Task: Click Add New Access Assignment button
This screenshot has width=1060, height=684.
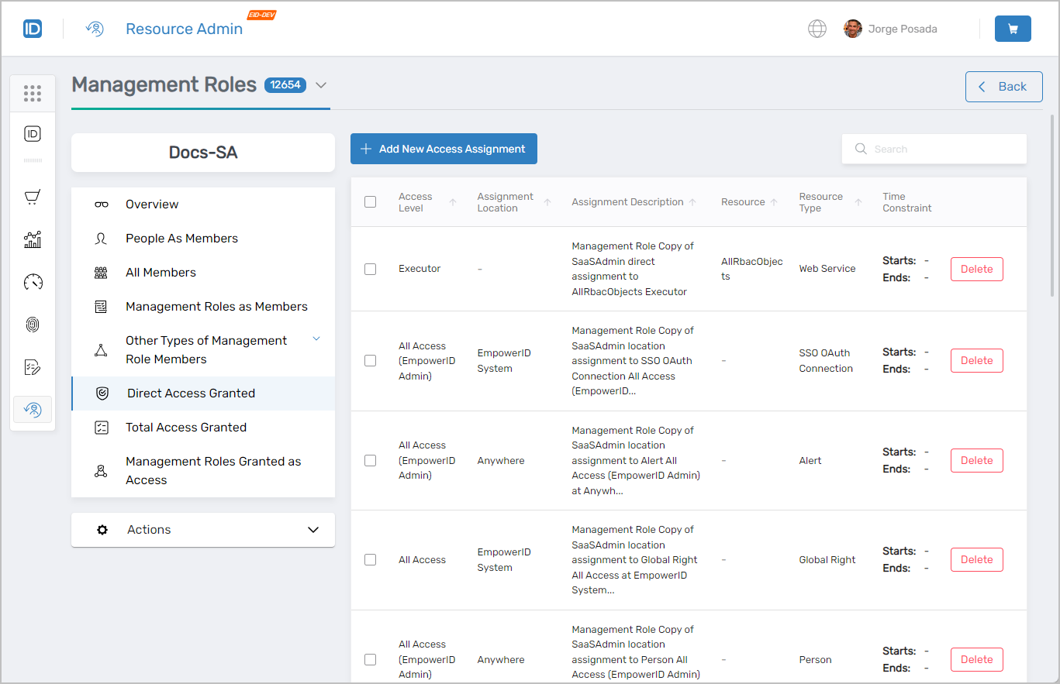Action: [444, 149]
